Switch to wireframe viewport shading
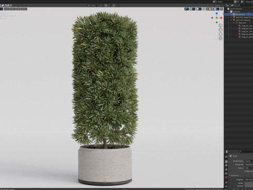253x190 pixels. pos(207,9)
